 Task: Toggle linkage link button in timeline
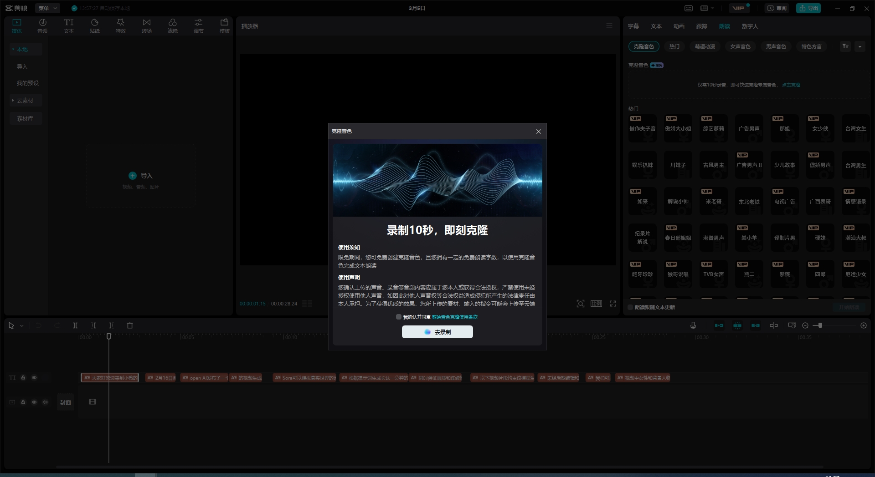click(x=756, y=325)
